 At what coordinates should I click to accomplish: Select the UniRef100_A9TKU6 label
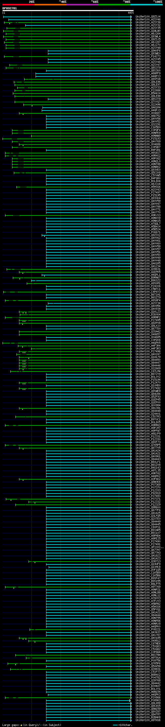pos(148,720)
